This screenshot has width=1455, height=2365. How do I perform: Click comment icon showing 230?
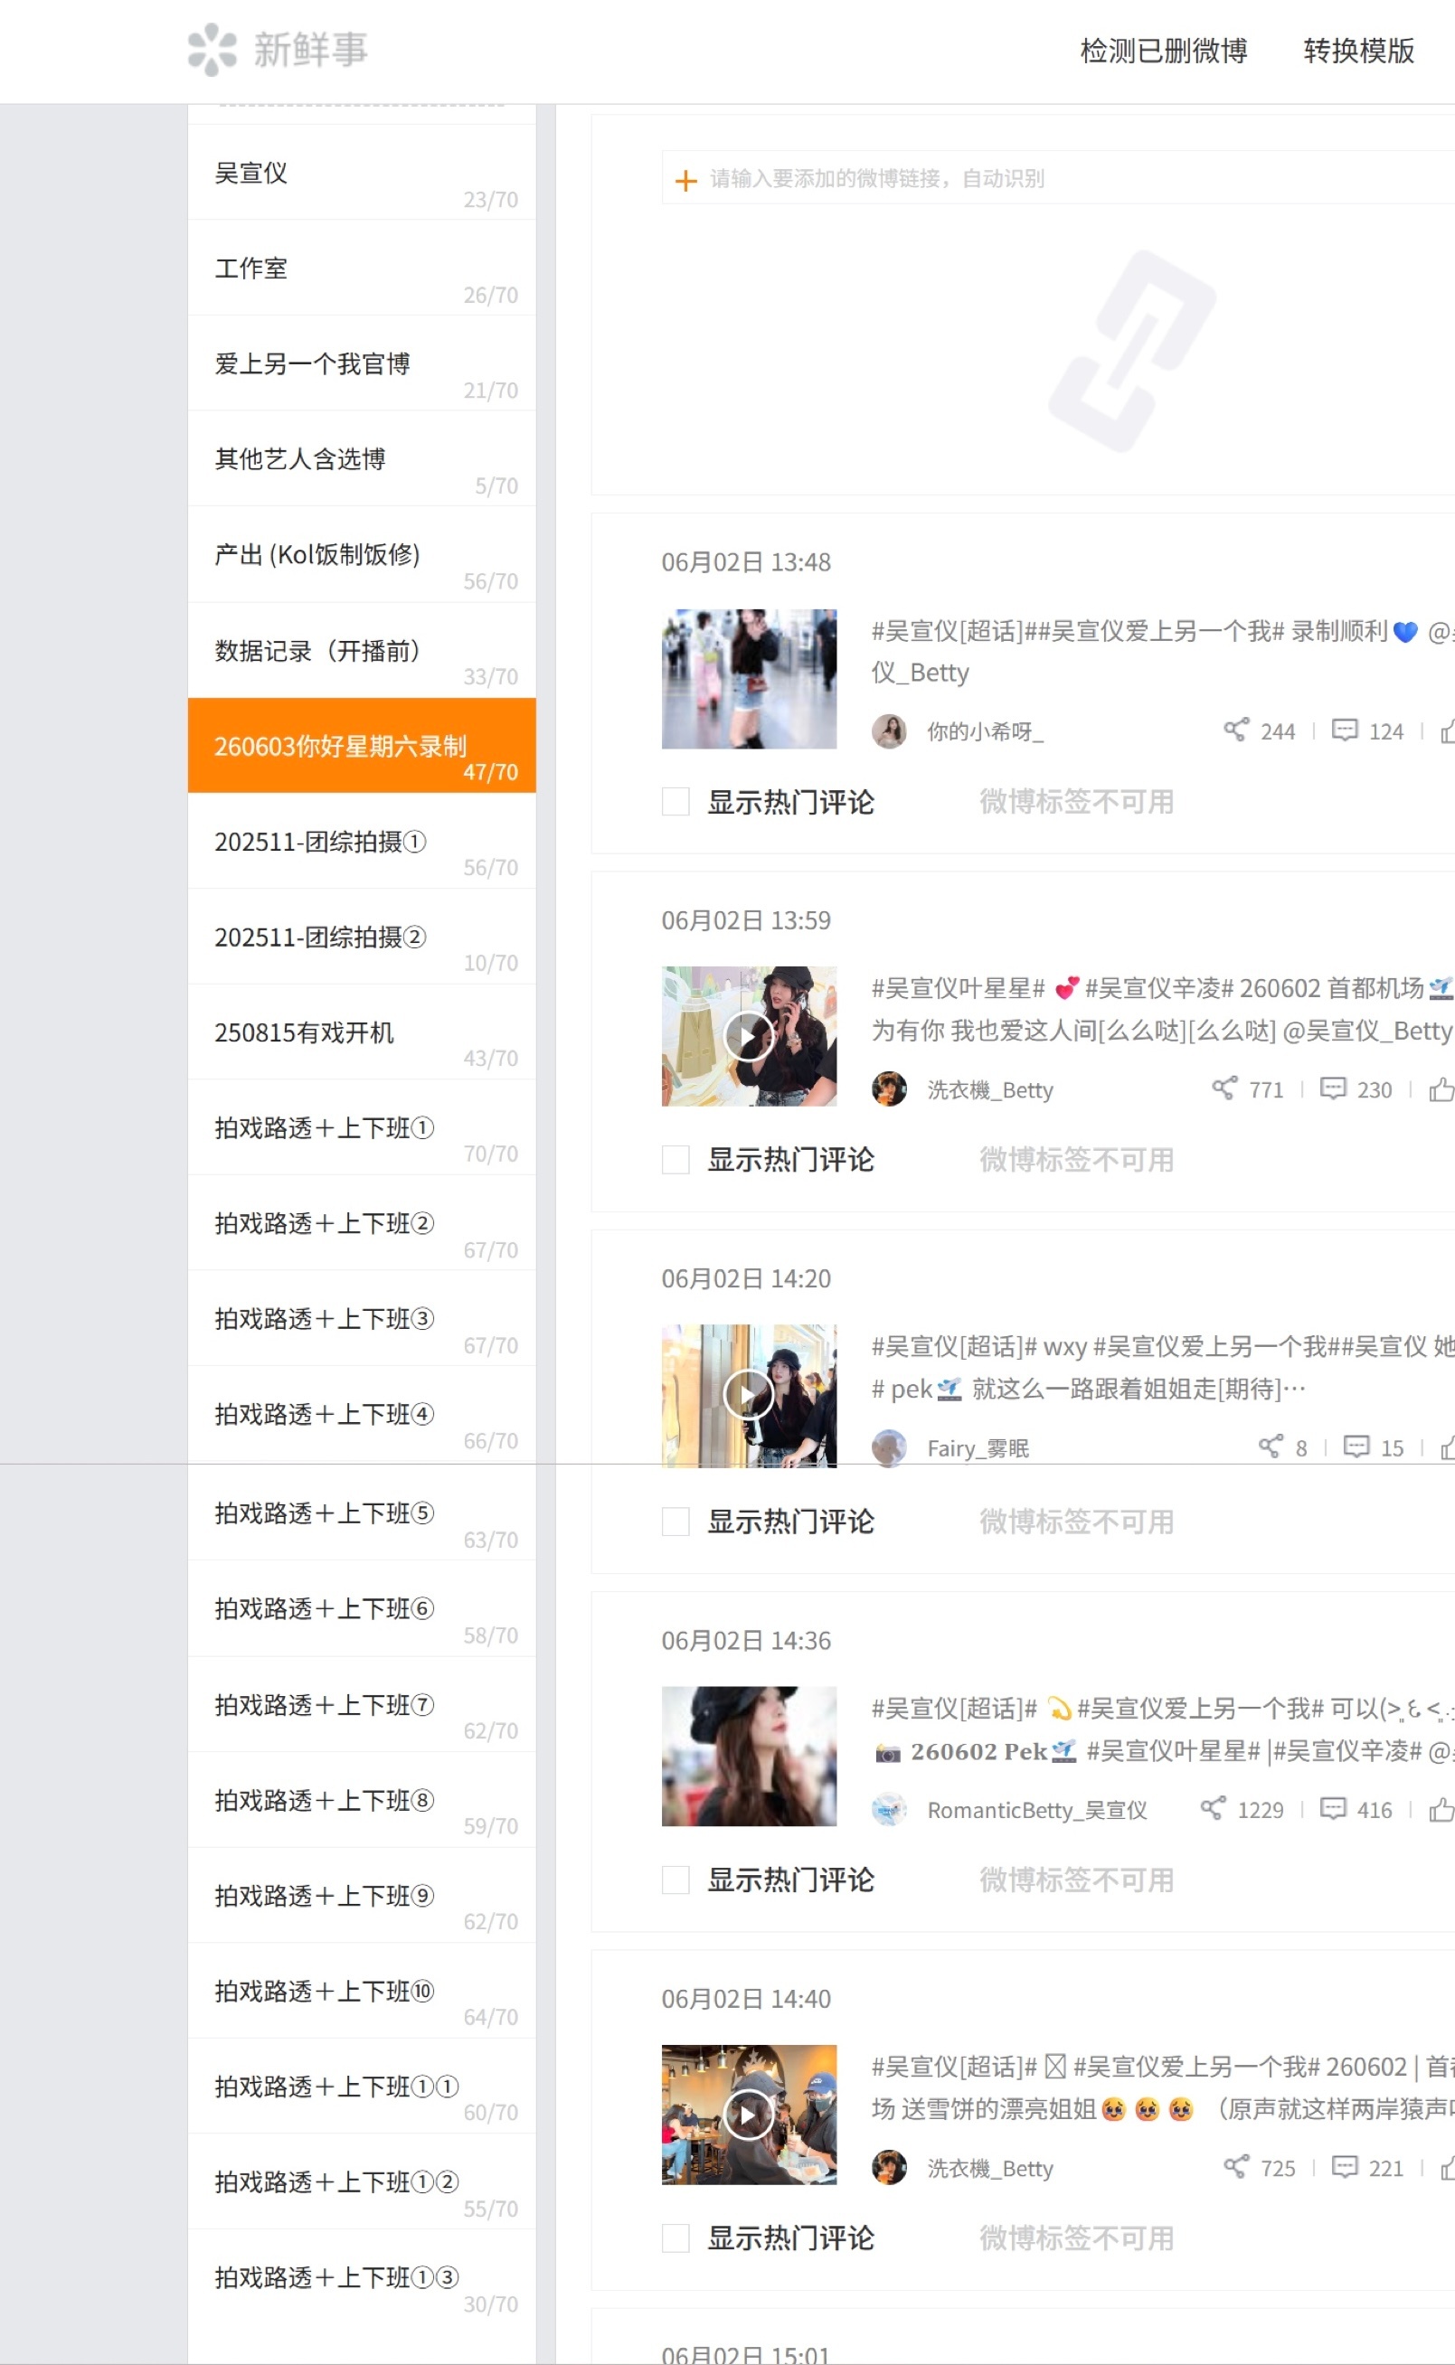[1333, 1088]
